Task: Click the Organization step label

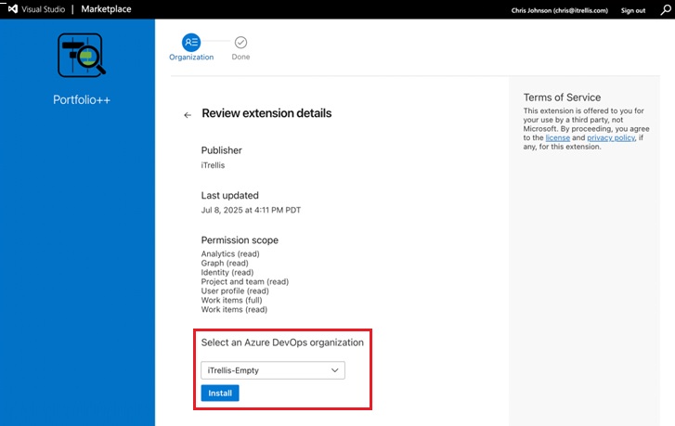Action: click(191, 57)
